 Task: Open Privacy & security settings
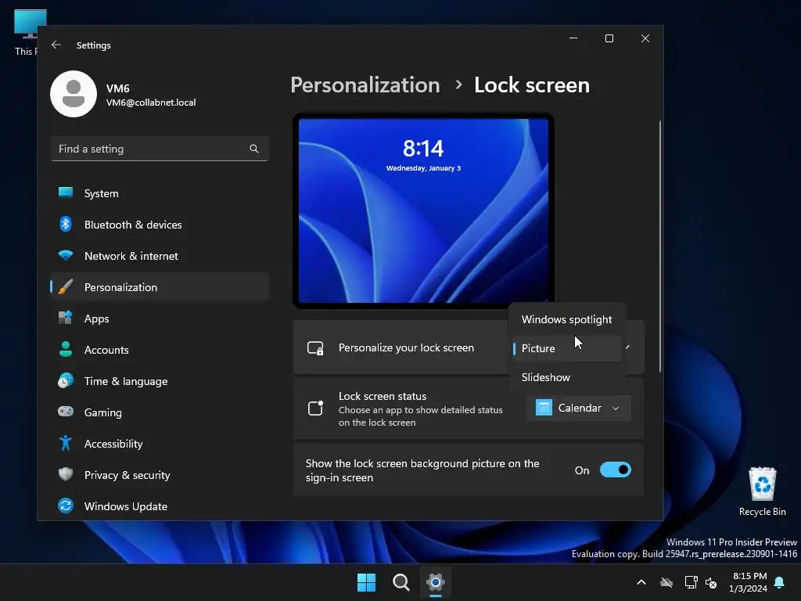pos(160,475)
